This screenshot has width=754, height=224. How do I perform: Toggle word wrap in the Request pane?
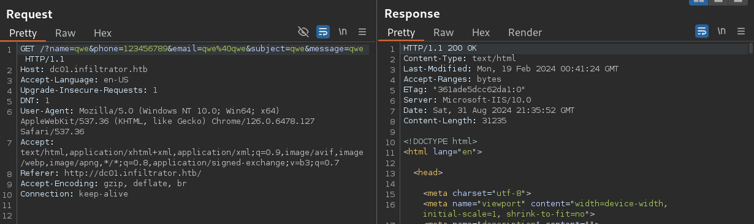tap(323, 32)
